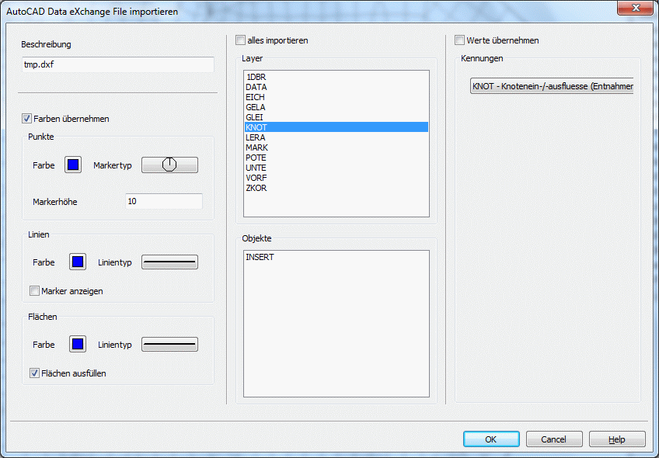Pick the Linien blue Farbe swatch
Viewport: 659px width, 458px height.
tap(78, 262)
